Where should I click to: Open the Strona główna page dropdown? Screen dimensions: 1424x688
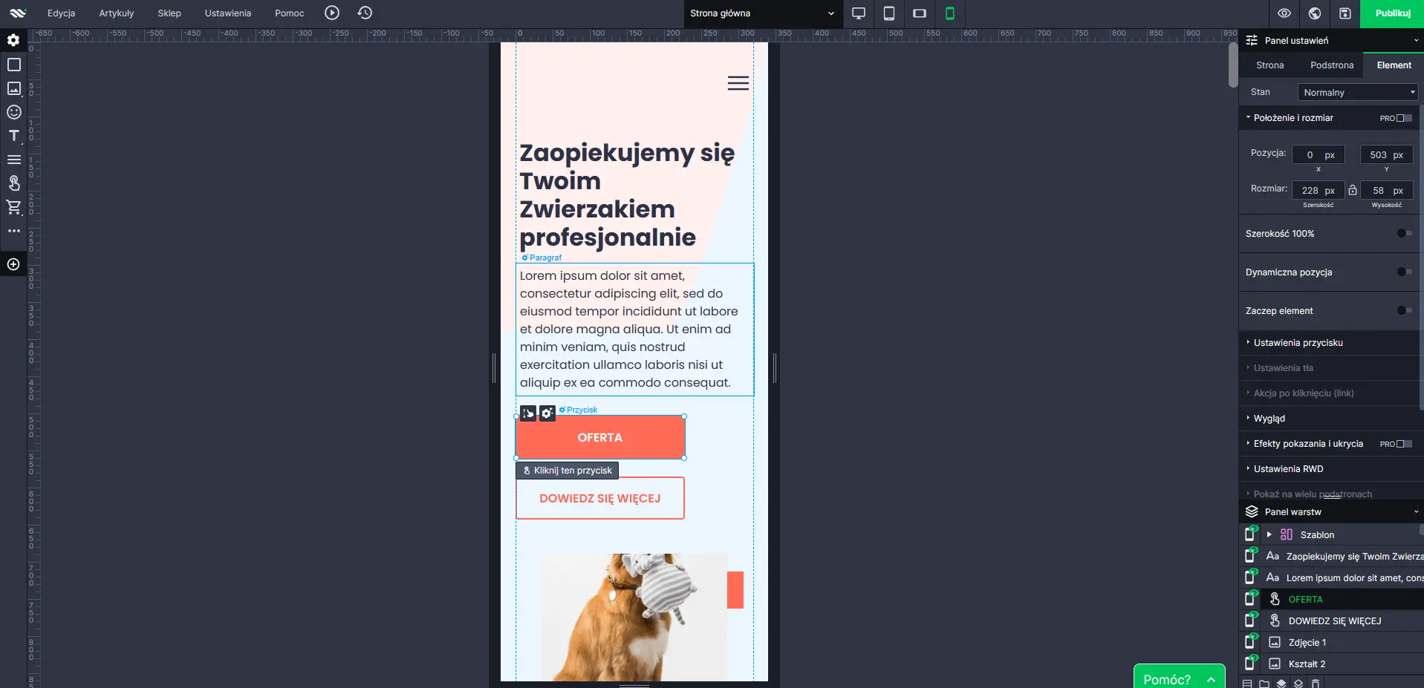[761, 13]
